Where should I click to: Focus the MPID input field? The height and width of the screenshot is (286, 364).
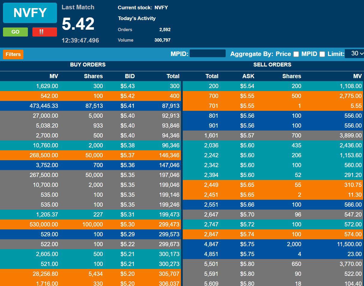(x=207, y=54)
